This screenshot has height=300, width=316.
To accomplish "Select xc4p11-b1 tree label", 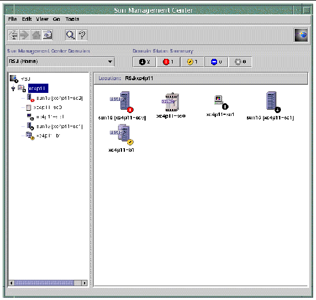I will pos(48,136).
